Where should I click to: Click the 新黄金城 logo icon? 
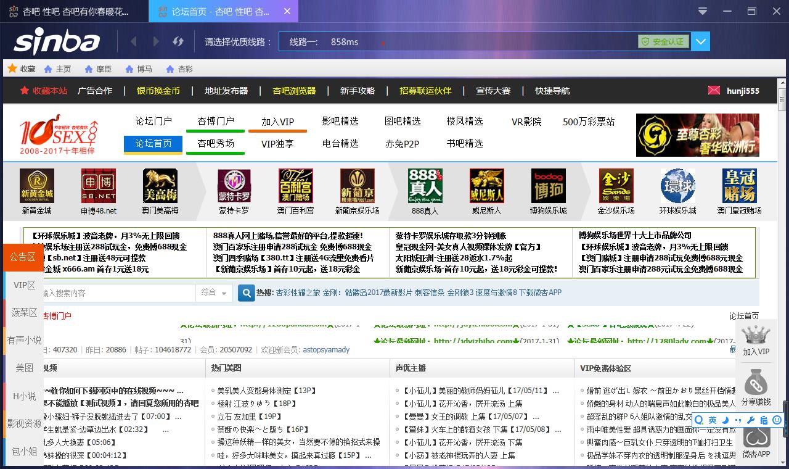[x=37, y=186]
